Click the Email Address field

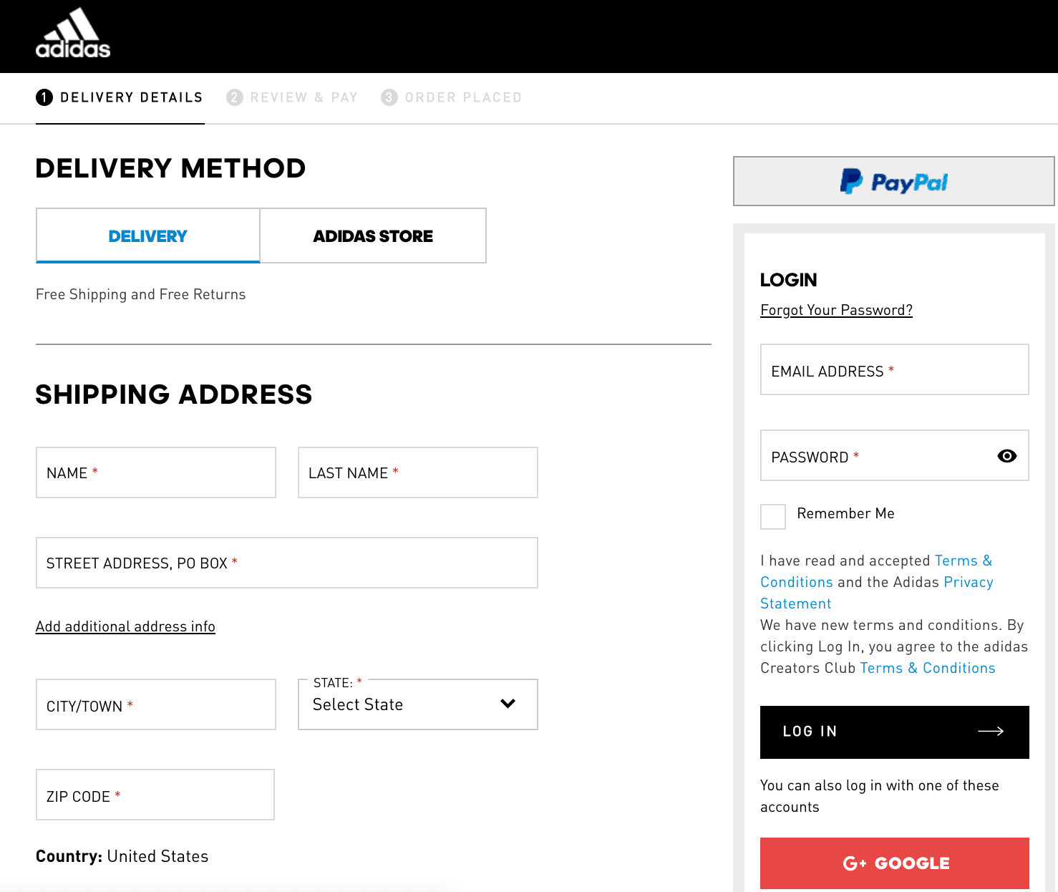pos(894,370)
